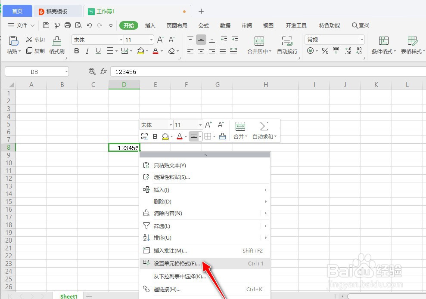Click column H header

pyautogui.click(x=266, y=85)
